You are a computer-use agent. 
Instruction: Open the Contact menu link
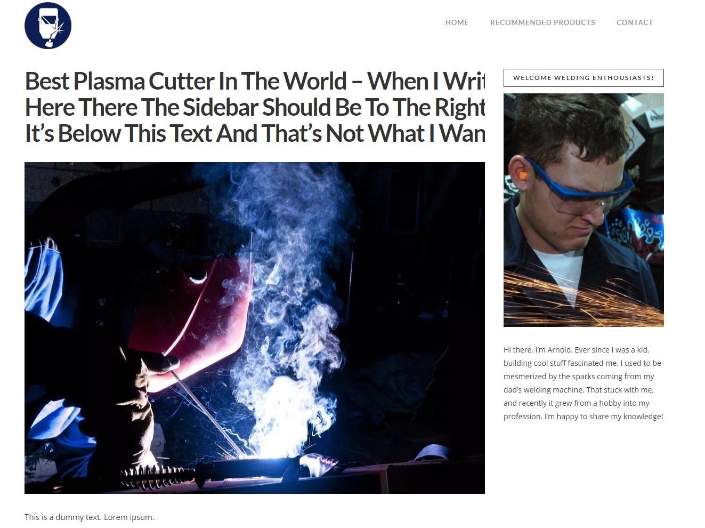click(x=635, y=22)
